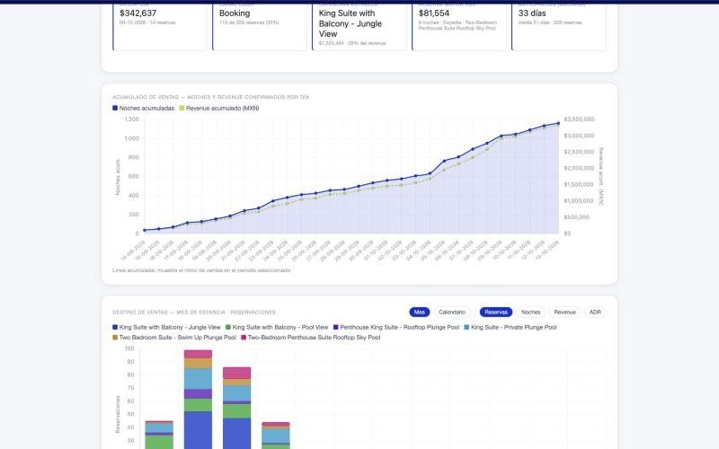Toggle Two Bedroom Suite - Swim Up Plunge Pool legend

pos(174,338)
